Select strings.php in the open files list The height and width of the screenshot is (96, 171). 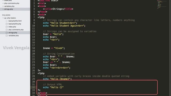[9, 9]
